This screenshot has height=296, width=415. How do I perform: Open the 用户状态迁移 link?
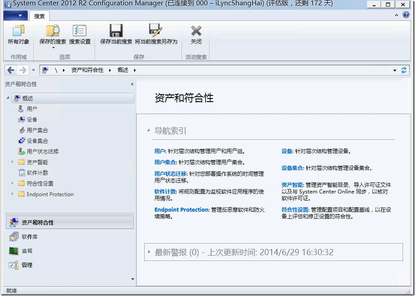pyautogui.click(x=170, y=174)
